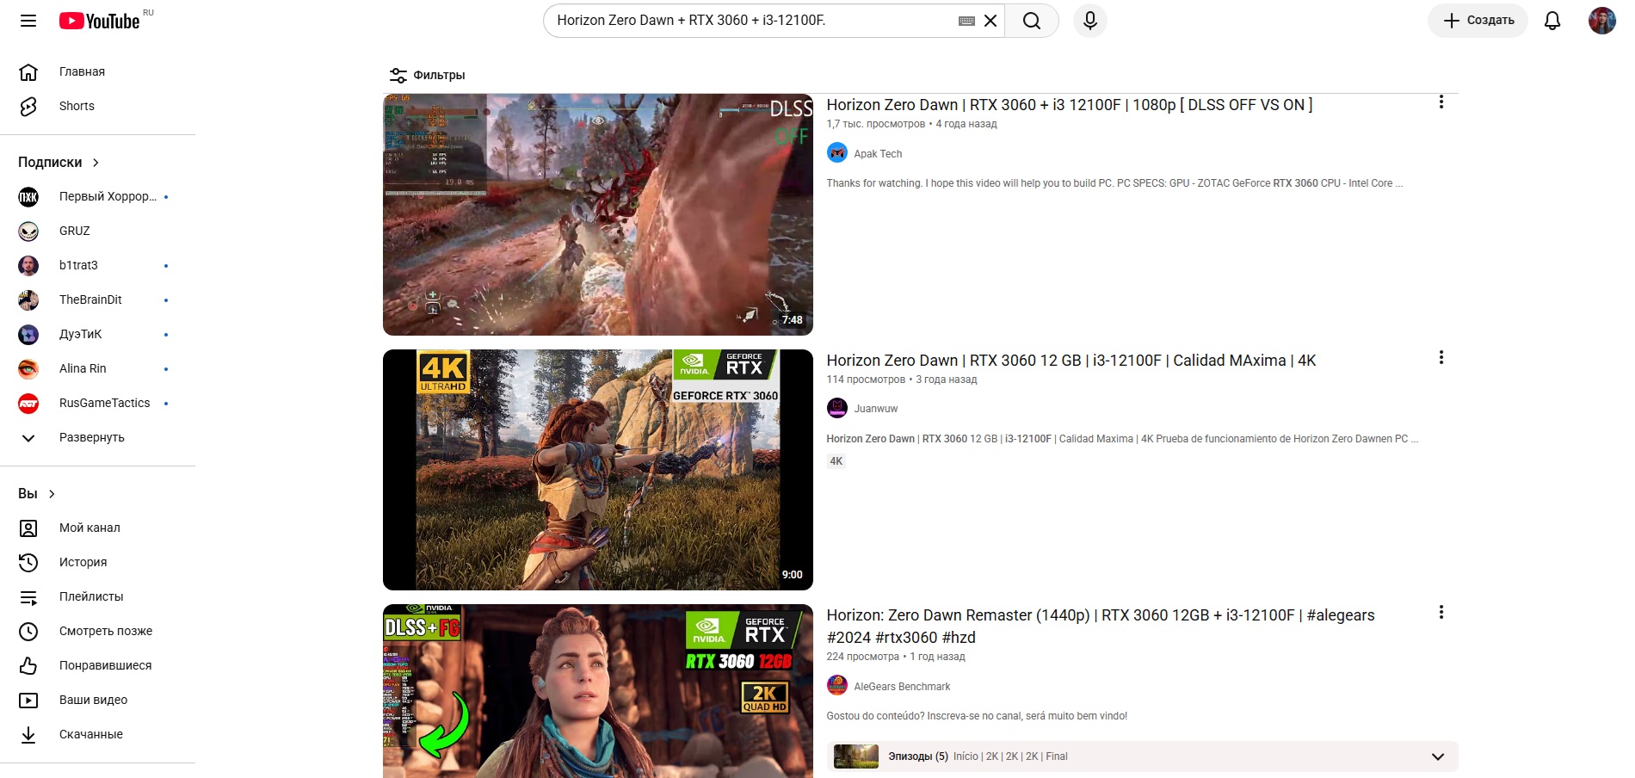Open the notifications bell
The height and width of the screenshot is (778, 1635).
pos(1552,21)
